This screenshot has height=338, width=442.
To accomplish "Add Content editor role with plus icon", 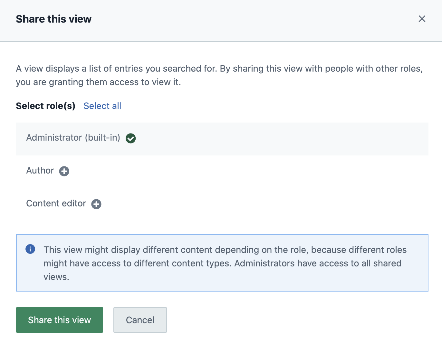I will click(96, 204).
